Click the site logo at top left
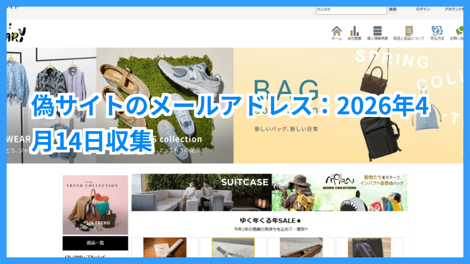This screenshot has height=264, width=470. 16,32
